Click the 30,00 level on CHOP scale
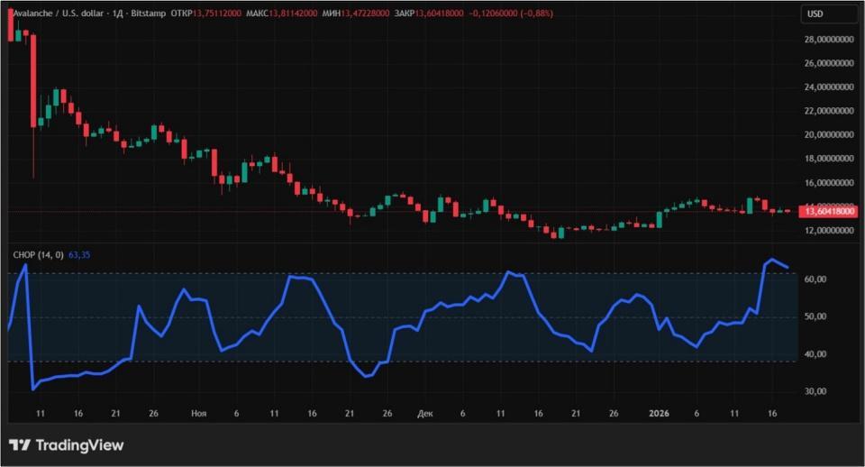Screen dimensions: 865x467 tap(815, 392)
